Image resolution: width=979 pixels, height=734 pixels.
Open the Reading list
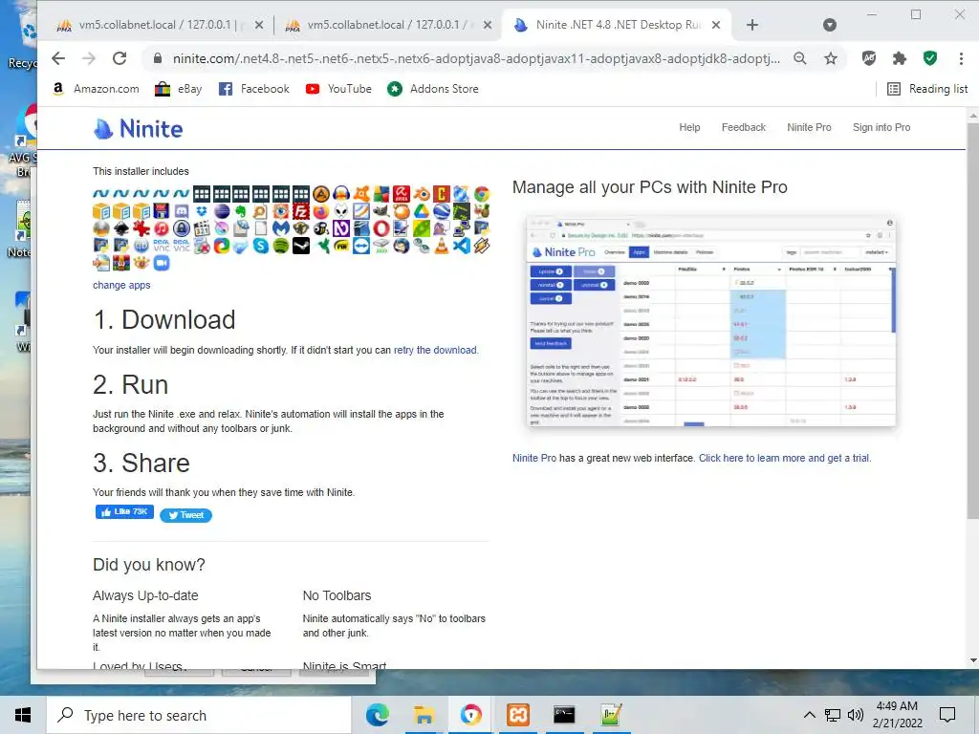(927, 89)
